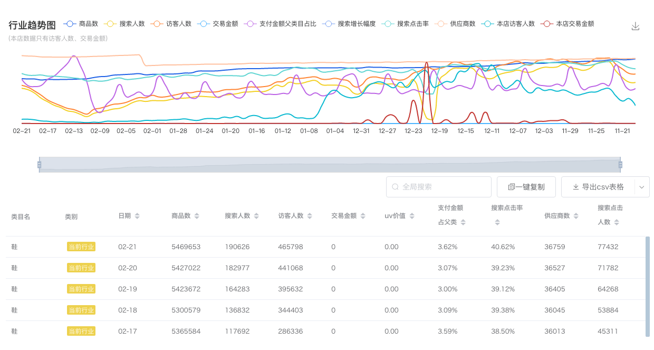Click the table vertical scrollbar
654x350 pixels.
pos(647,285)
